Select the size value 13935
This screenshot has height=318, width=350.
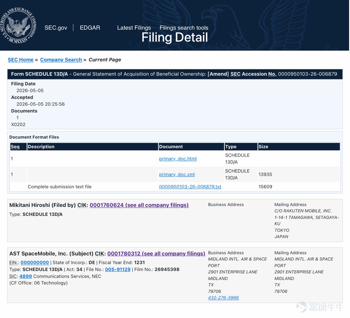click(265, 174)
